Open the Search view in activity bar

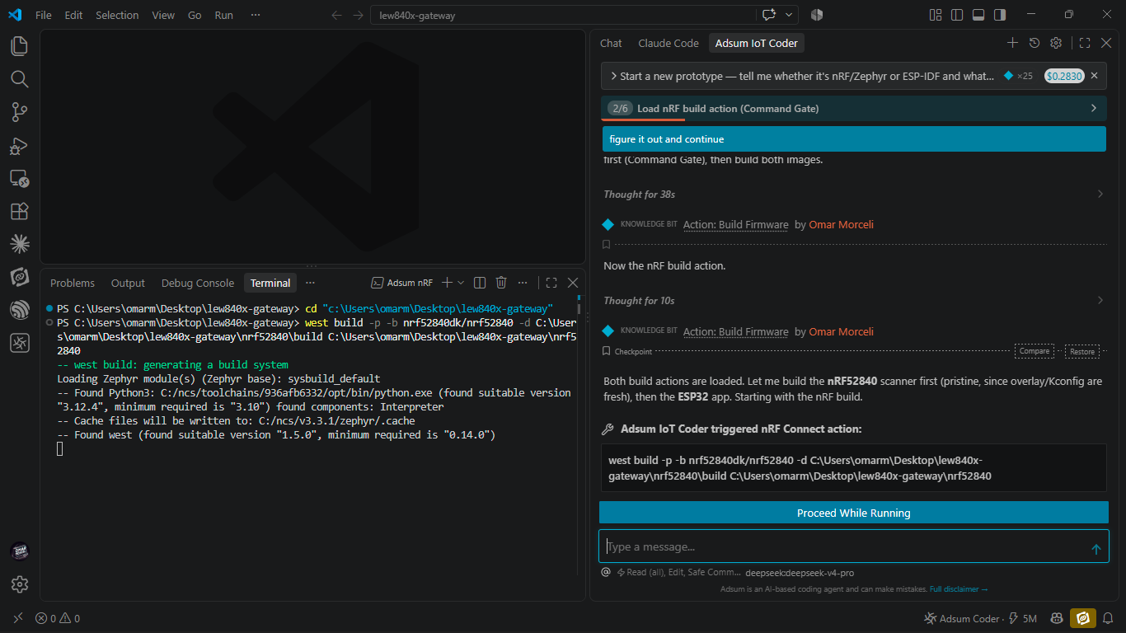(x=19, y=79)
